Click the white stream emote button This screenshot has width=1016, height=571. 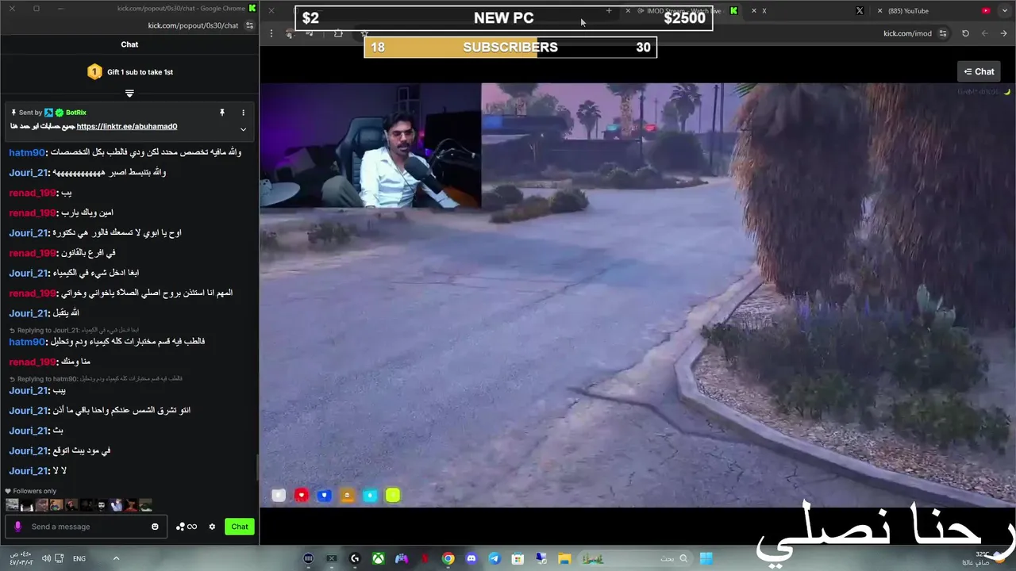point(279,496)
